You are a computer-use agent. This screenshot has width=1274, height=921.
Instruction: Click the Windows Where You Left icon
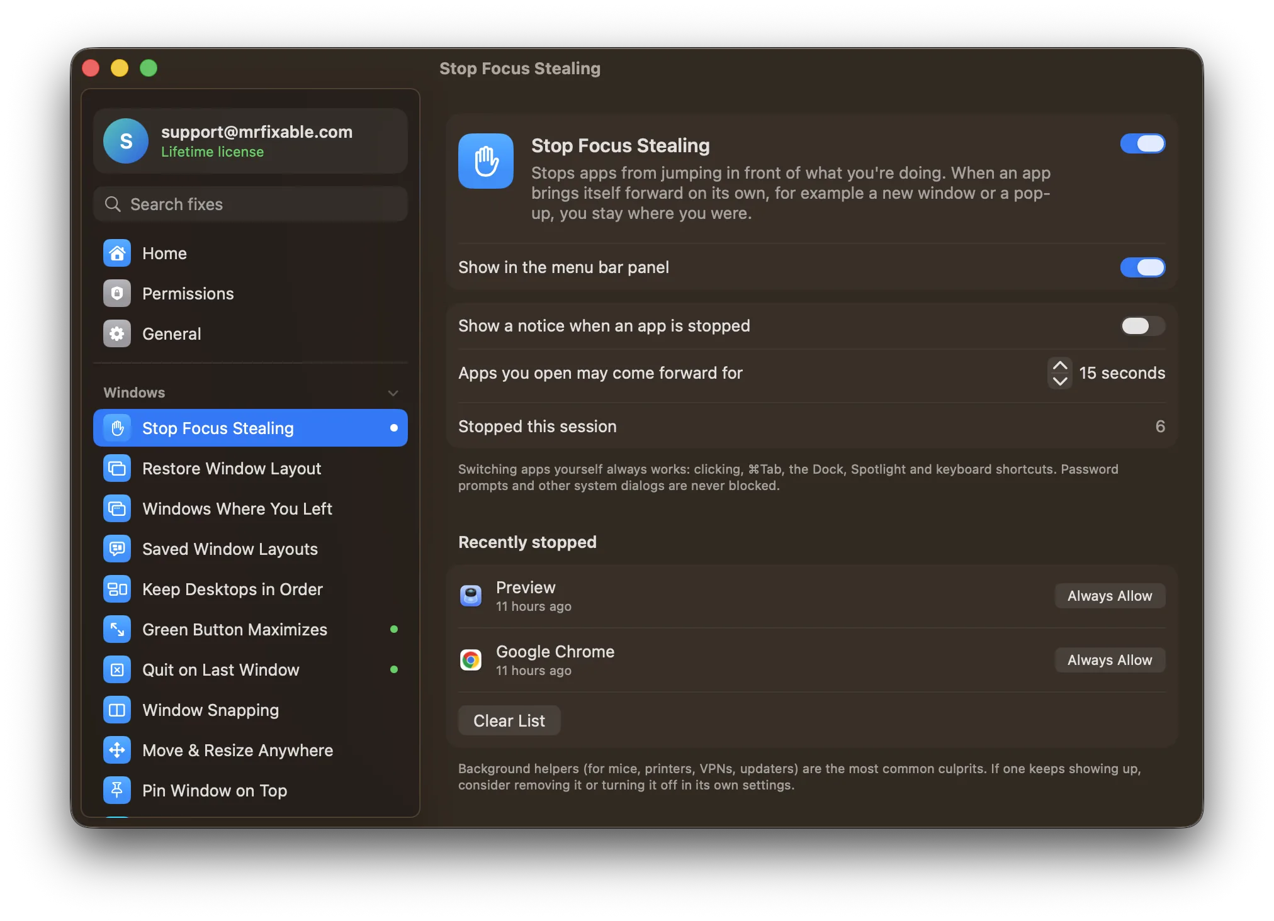117,509
